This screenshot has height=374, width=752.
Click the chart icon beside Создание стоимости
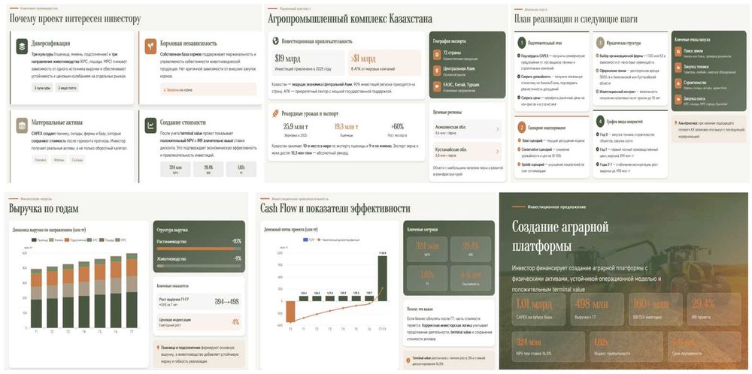pos(151,125)
